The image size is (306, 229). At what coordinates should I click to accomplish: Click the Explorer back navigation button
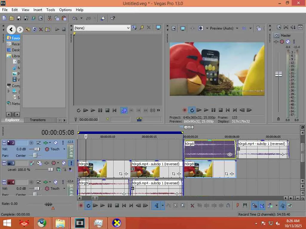(11, 29)
